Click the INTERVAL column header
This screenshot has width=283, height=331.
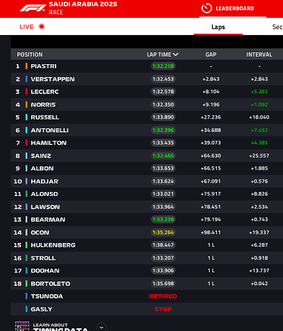(259, 54)
